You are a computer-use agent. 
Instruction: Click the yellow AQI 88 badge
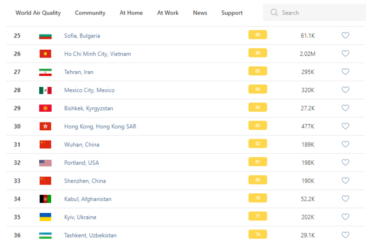[258, 35]
